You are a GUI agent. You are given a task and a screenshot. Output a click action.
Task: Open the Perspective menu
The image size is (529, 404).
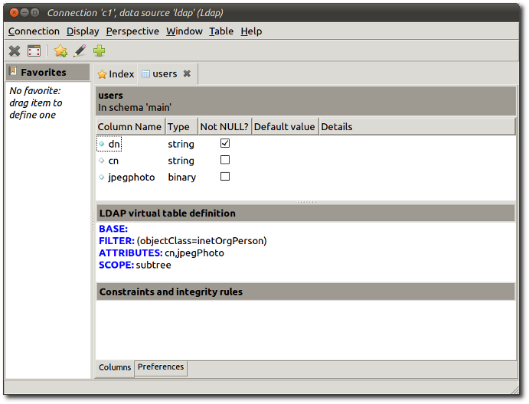coord(132,31)
